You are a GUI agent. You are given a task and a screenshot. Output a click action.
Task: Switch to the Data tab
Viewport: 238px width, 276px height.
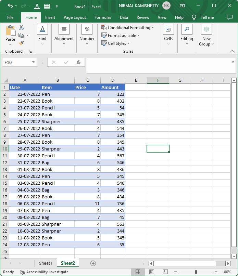[x=124, y=17]
